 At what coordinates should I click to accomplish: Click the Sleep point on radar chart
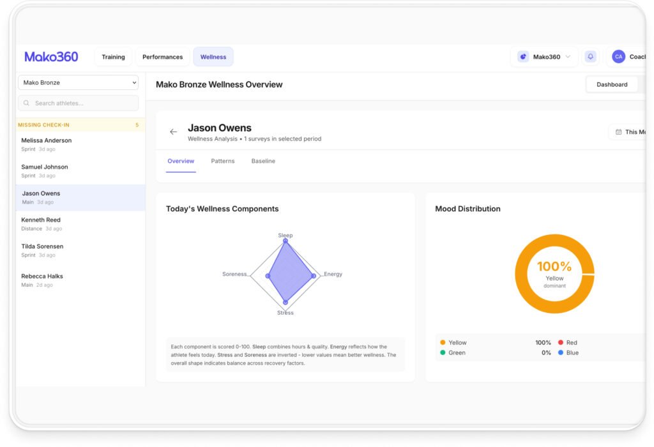tap(285, 241)
